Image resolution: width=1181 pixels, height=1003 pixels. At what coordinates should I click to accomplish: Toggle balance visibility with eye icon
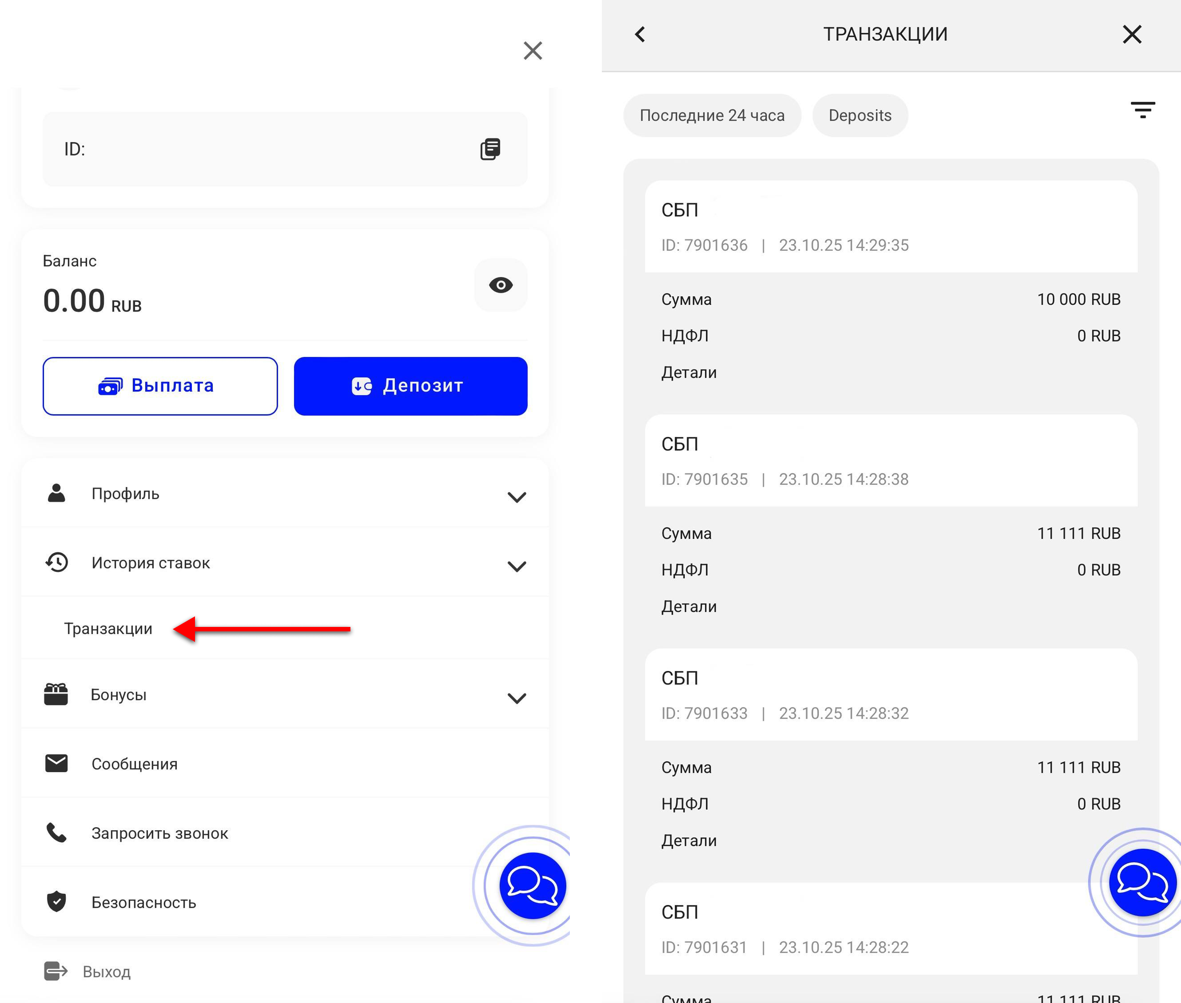(x=501, y=285)
